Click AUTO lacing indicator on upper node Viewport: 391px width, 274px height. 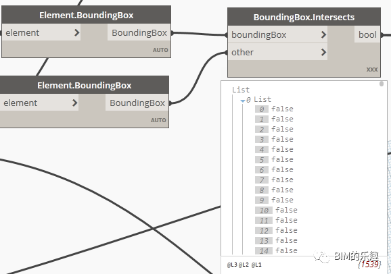(160, 50)
